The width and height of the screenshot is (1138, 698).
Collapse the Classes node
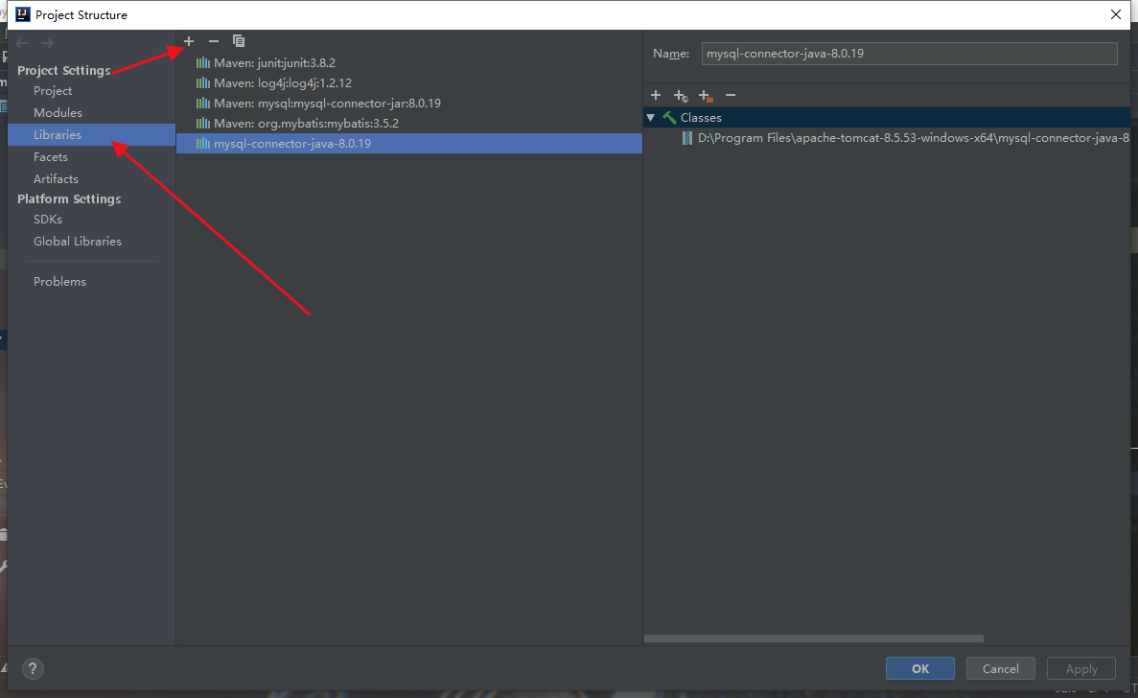pos(651,117)
